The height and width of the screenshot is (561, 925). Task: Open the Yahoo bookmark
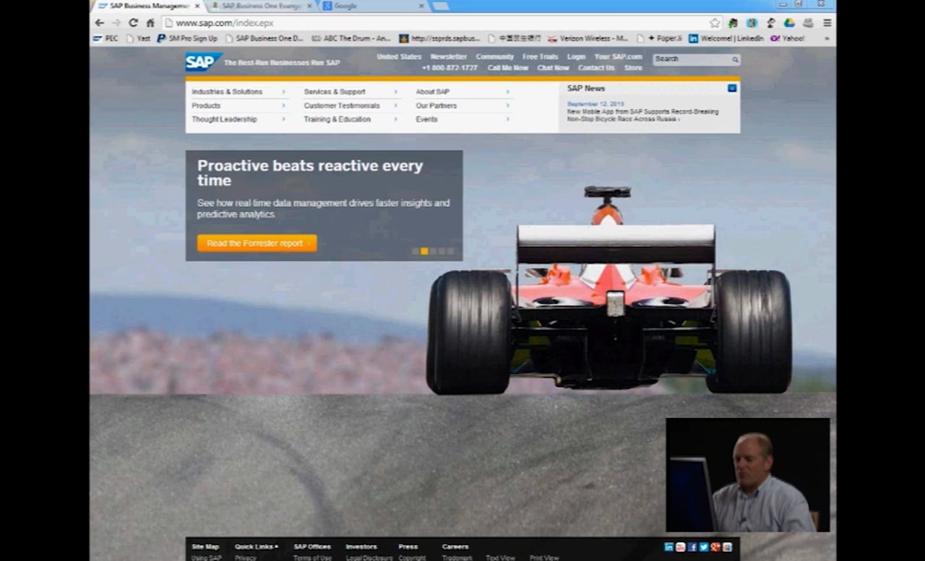[x=787, y=38]
